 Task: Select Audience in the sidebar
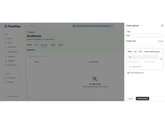coord(11,61)
